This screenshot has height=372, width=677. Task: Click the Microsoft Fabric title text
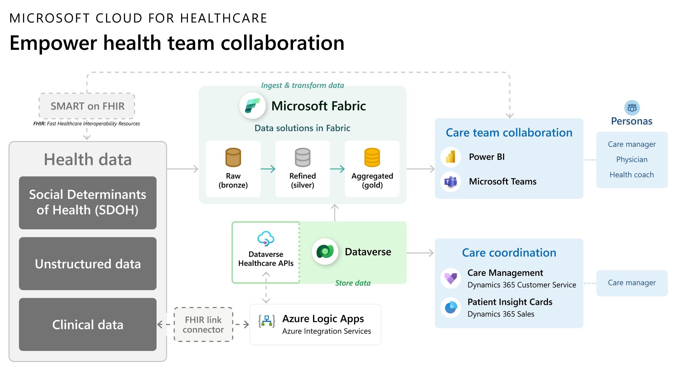(318, 106)
